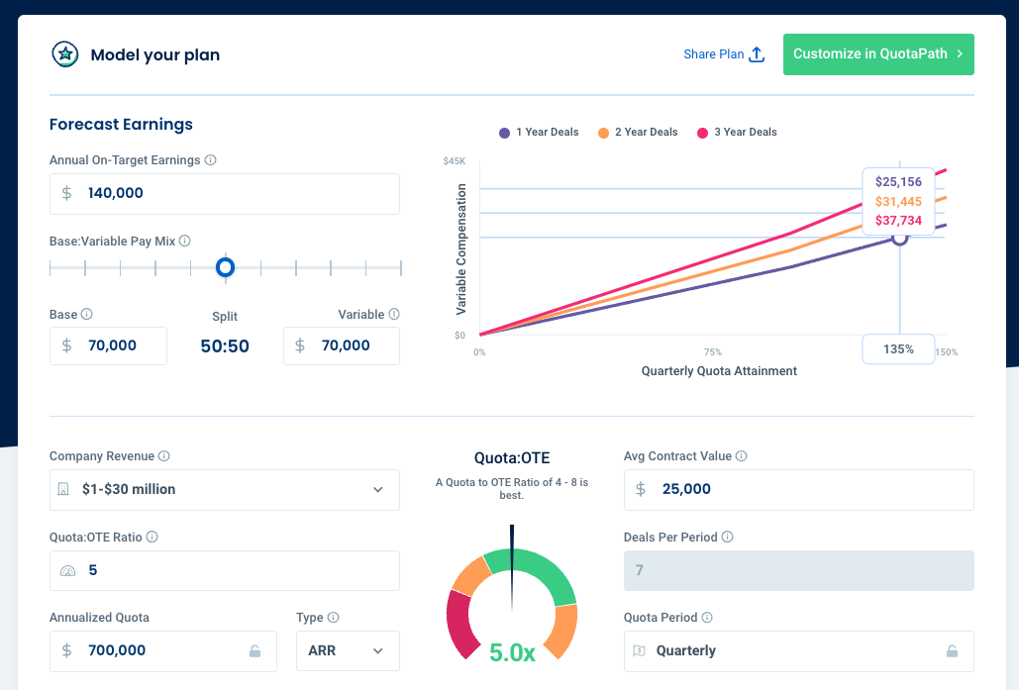
Task: Click the info icon next to Variable
Action: tap(394, 314)
